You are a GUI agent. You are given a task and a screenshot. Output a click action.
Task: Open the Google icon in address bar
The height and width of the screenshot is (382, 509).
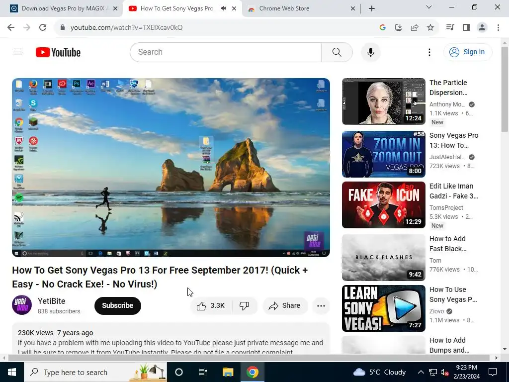[x=382, y=27]
